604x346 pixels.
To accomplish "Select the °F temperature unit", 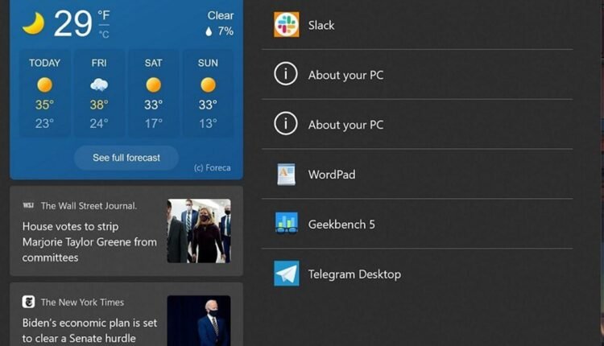I will click(104, 16).
